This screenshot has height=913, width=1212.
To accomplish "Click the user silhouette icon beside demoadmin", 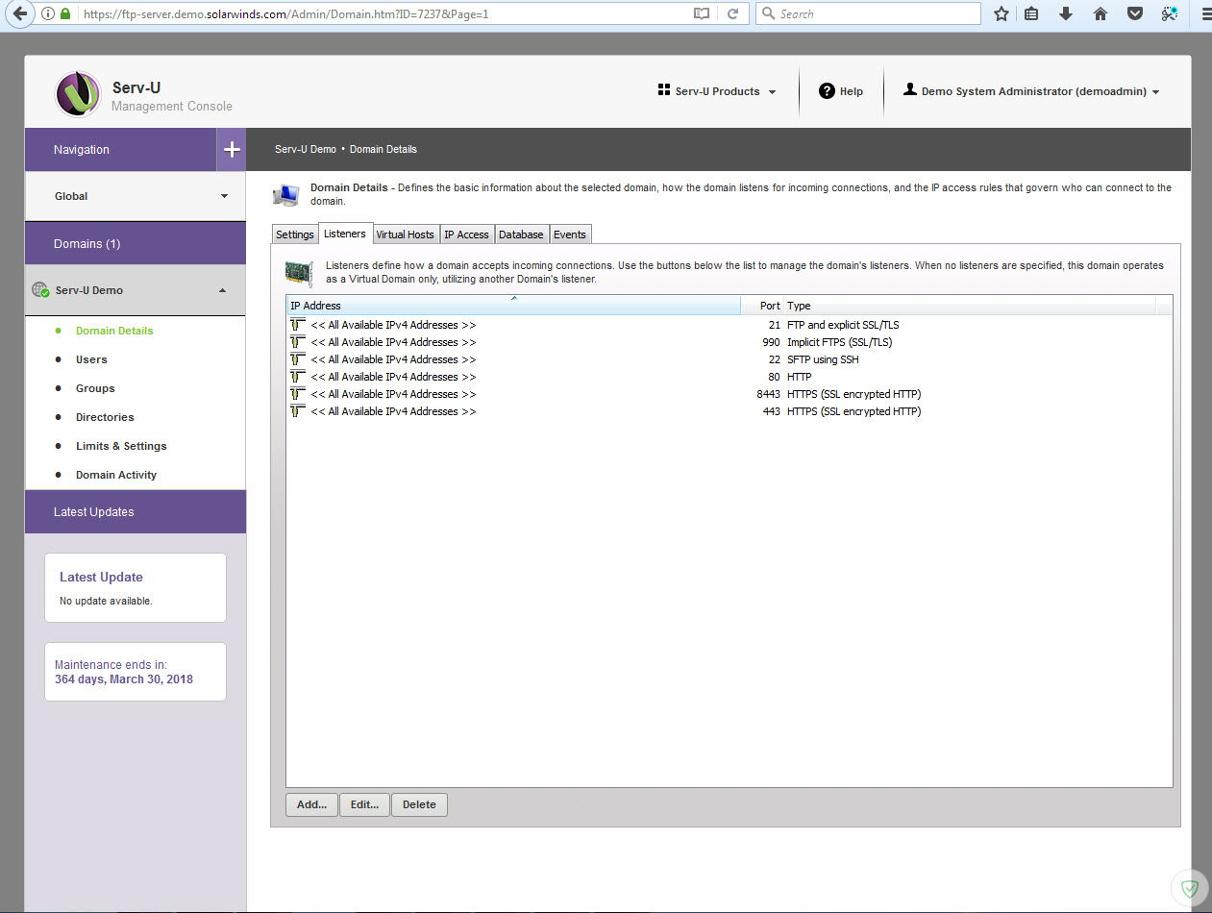I will click(909, 90).
